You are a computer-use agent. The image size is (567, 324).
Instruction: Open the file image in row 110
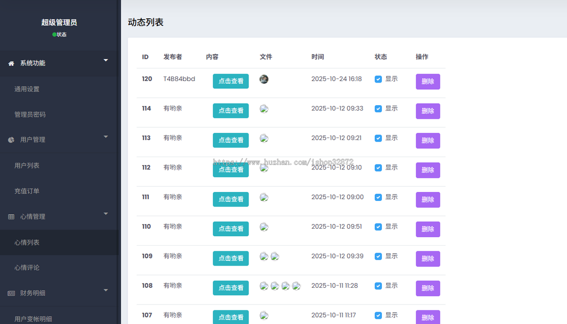tap(264, 227)
